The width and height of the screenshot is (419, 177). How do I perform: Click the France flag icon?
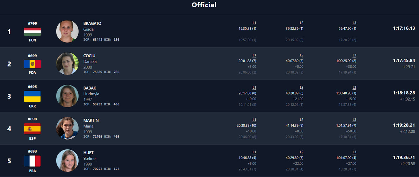pos(32,161)
